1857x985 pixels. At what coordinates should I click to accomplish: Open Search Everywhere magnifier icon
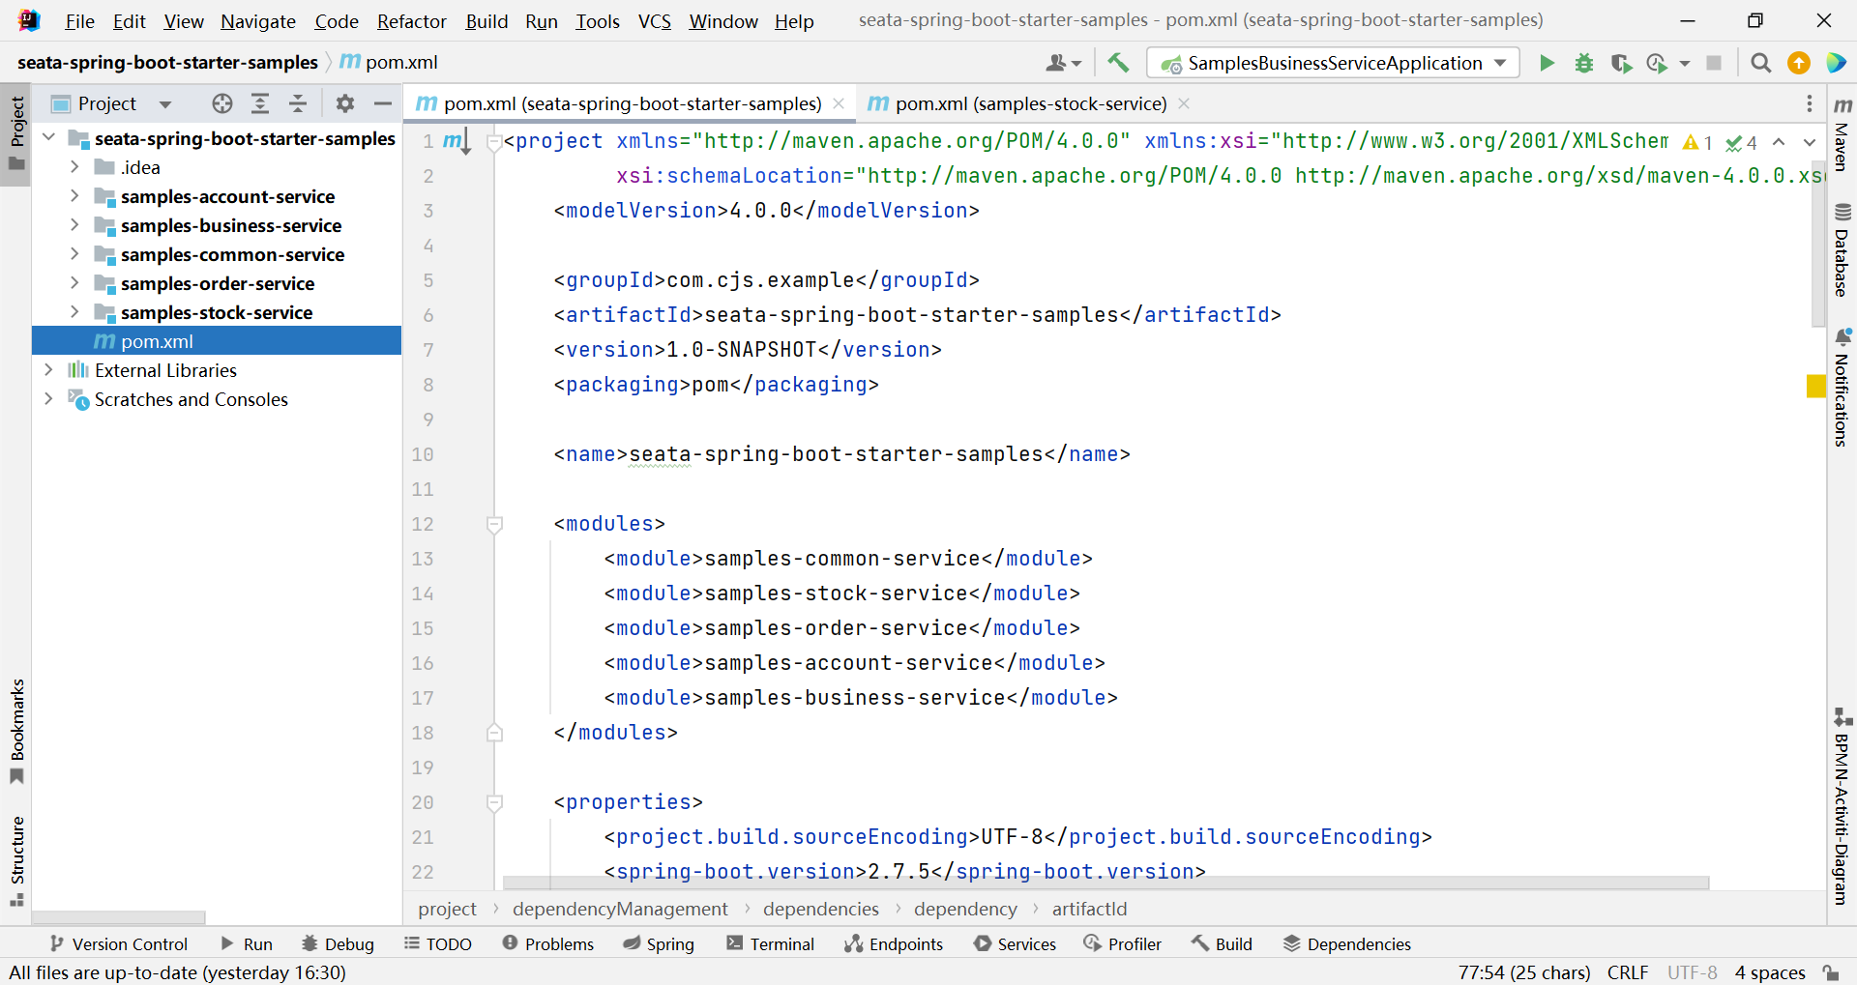click(x=1761, y=63)
